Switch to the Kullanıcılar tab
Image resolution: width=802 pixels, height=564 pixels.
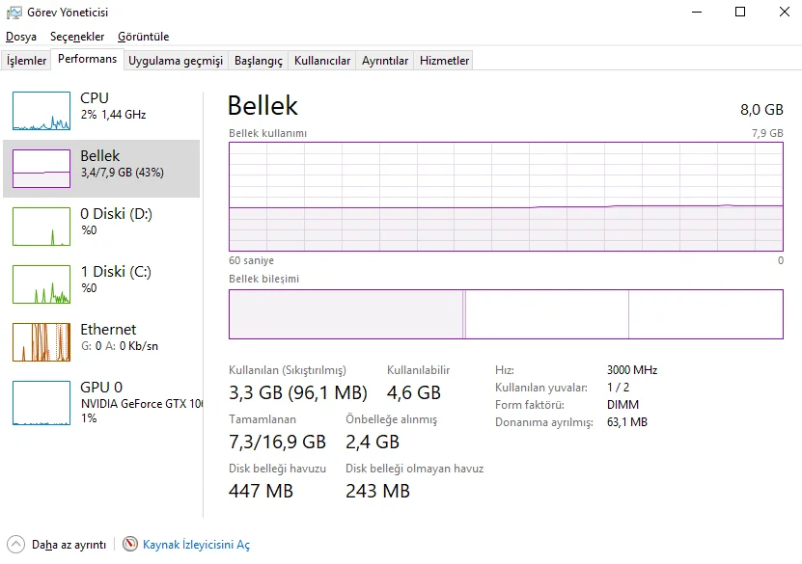coord(320,59)
